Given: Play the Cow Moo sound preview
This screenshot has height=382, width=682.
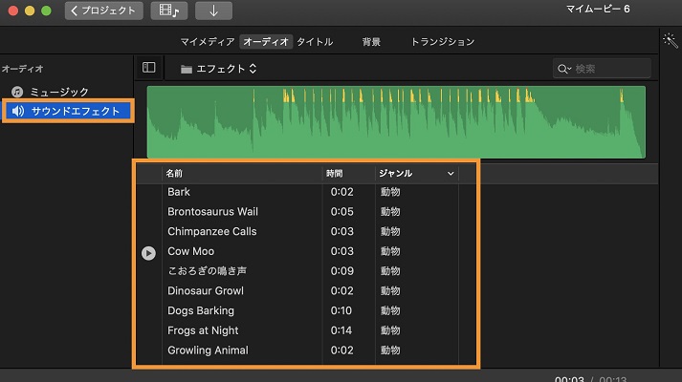Looking at the screenshot, I should [148, 253].
